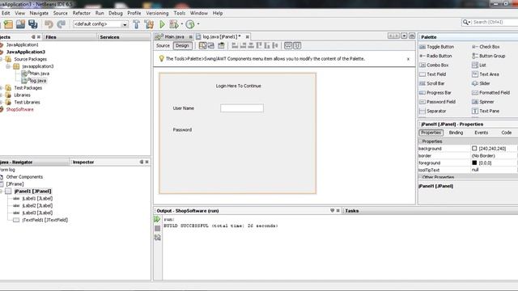Select Slider component in Palette
This screenshot has height=291, width=518.
coord(481,83)
